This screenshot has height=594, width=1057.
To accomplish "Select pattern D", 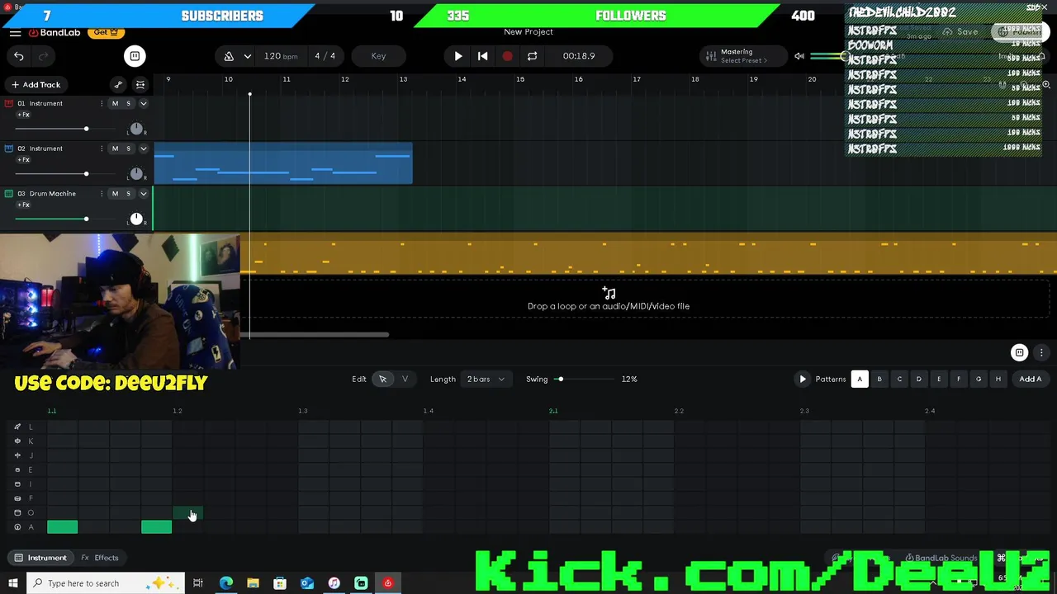I will click(x=919, y=379).
